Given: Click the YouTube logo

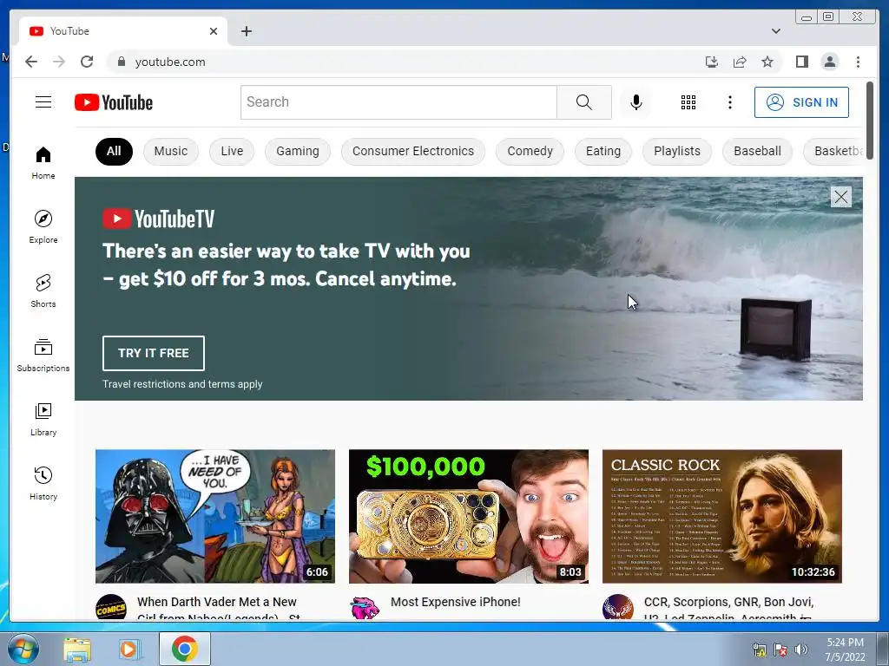Looking at the screenshot, I should [x=114, y=102].
